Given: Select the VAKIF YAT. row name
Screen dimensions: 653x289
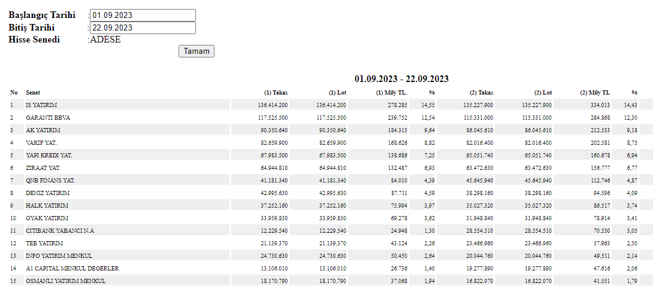Looking at the screenshot, I should [41, 142].
